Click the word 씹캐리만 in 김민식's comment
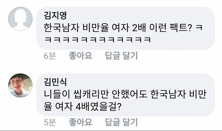 (91, 94)
